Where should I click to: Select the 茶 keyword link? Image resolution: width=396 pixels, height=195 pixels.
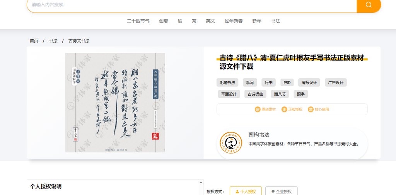click(194, 21)
